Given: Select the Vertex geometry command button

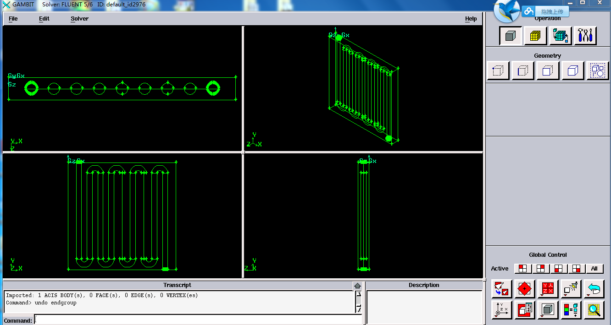Looking at the screenshot, I should click(498, 71).
